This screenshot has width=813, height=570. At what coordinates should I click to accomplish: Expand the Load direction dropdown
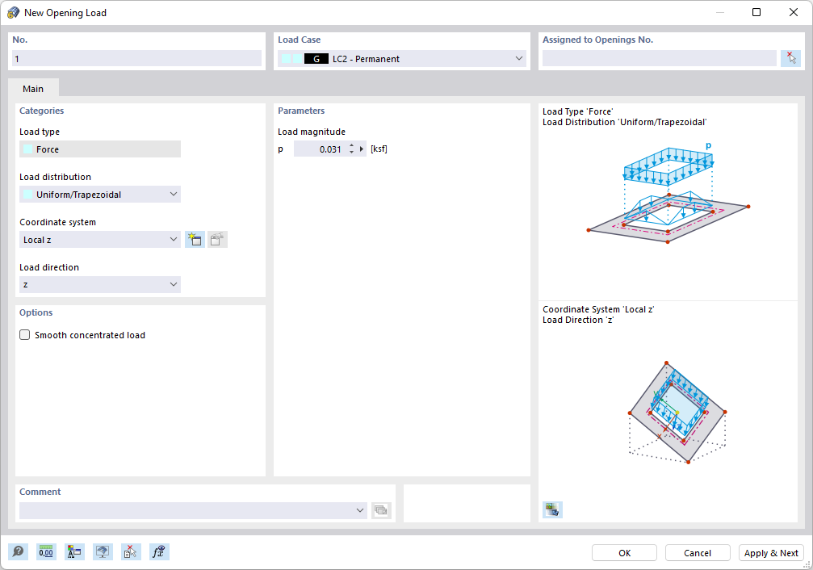173,284
